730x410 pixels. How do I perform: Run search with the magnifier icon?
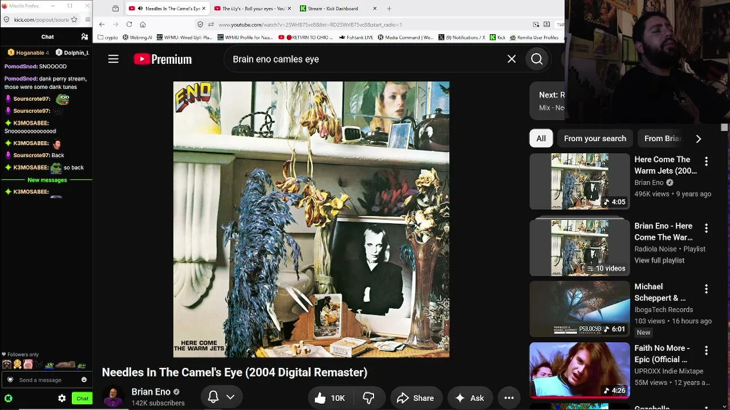point(537,59)
